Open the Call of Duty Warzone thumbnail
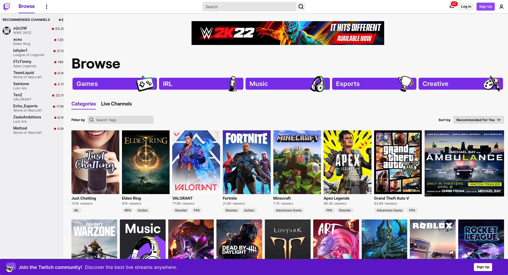 [94, 239]
